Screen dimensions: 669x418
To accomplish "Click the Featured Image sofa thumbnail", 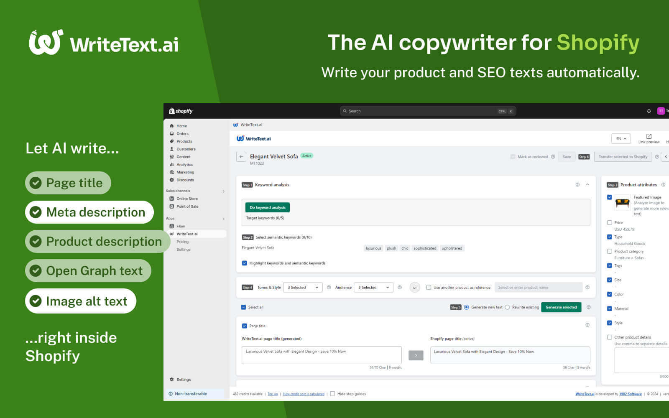I will point(622,204).
